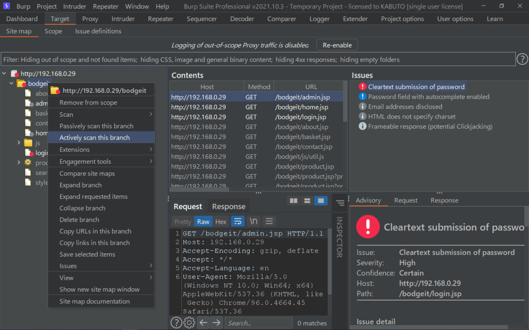Switch request view to Hex
The image size is (529, 330).
point(221,222)
